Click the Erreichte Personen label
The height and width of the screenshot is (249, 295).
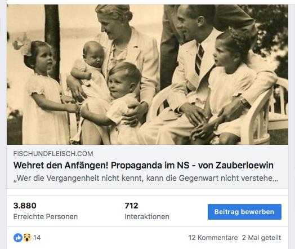pyautogui.click(x=46, y=217)
